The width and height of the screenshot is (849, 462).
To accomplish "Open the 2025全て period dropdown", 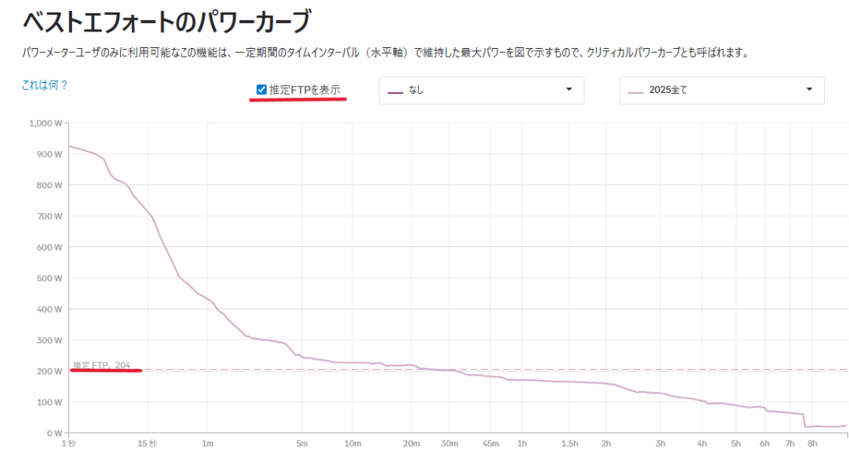I will (721, 90).
